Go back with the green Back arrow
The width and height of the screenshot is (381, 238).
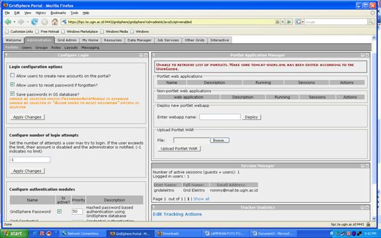tap(8, 22)
